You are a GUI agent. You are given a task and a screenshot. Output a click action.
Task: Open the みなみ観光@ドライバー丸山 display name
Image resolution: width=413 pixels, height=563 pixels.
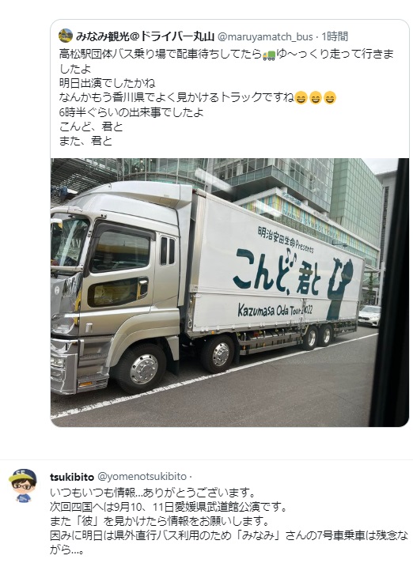[x=145, y=36]
